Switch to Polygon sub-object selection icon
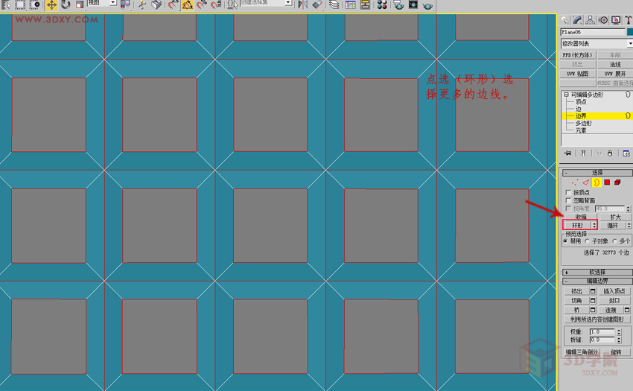The height and width of the screenshot is (391, 633). pyautogui.click(x=607, y=182)
